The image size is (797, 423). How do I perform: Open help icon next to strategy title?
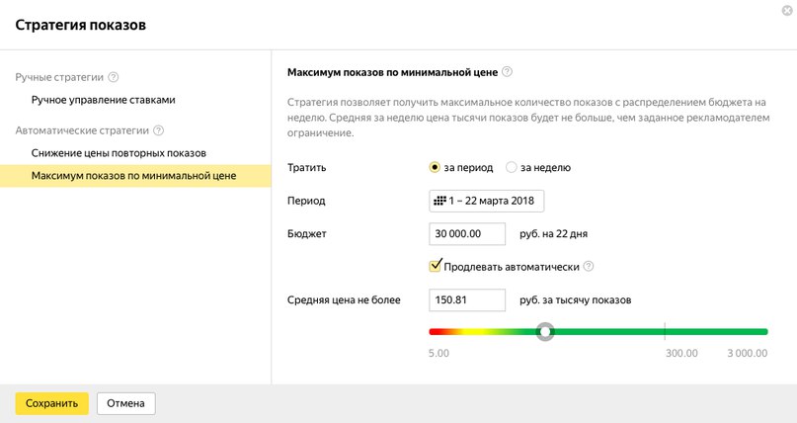point(507,72)
